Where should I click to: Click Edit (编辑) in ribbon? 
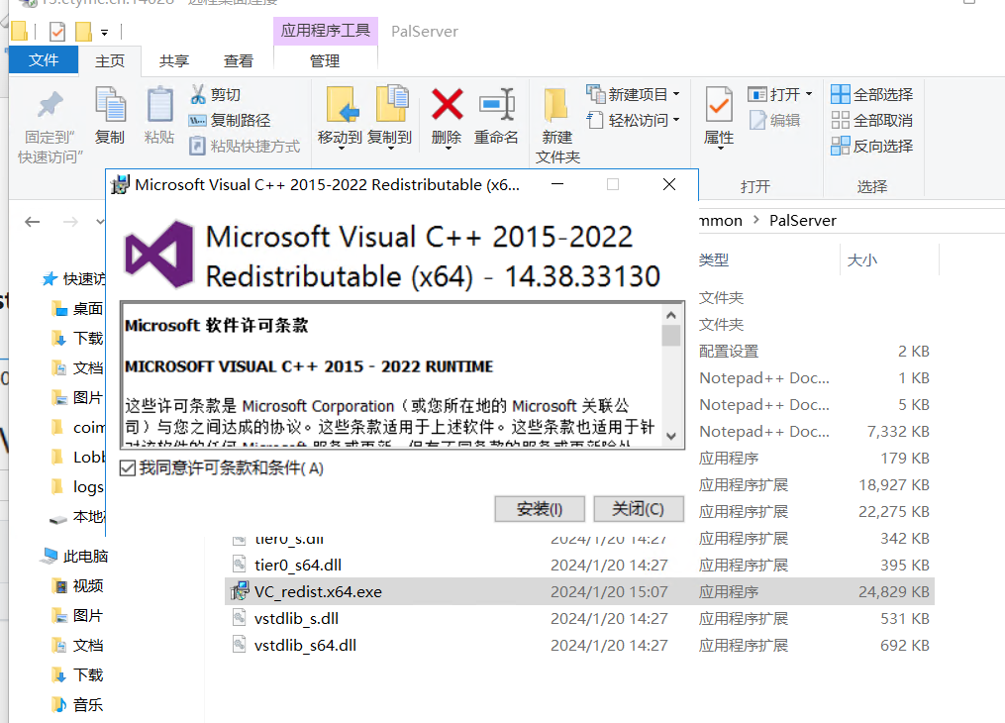click(775, 120)
